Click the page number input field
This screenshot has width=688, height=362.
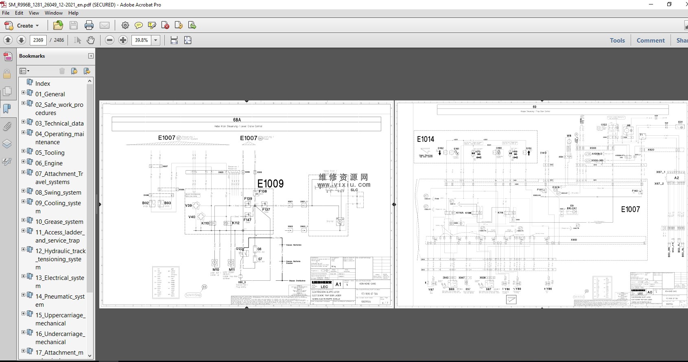click(38, 40)
